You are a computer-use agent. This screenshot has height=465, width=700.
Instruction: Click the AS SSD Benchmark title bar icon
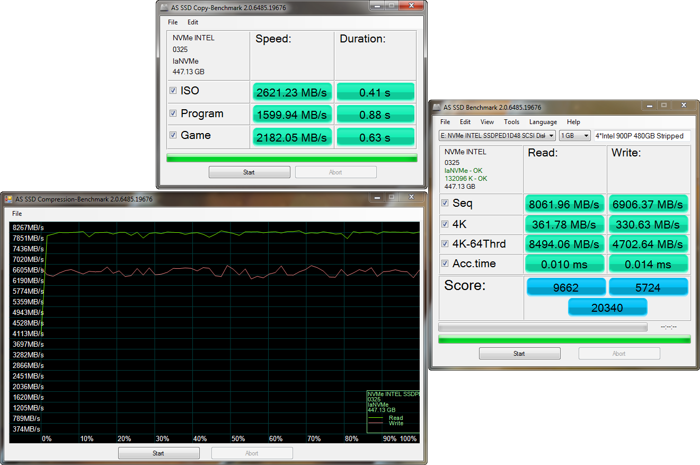coord(436,107)
